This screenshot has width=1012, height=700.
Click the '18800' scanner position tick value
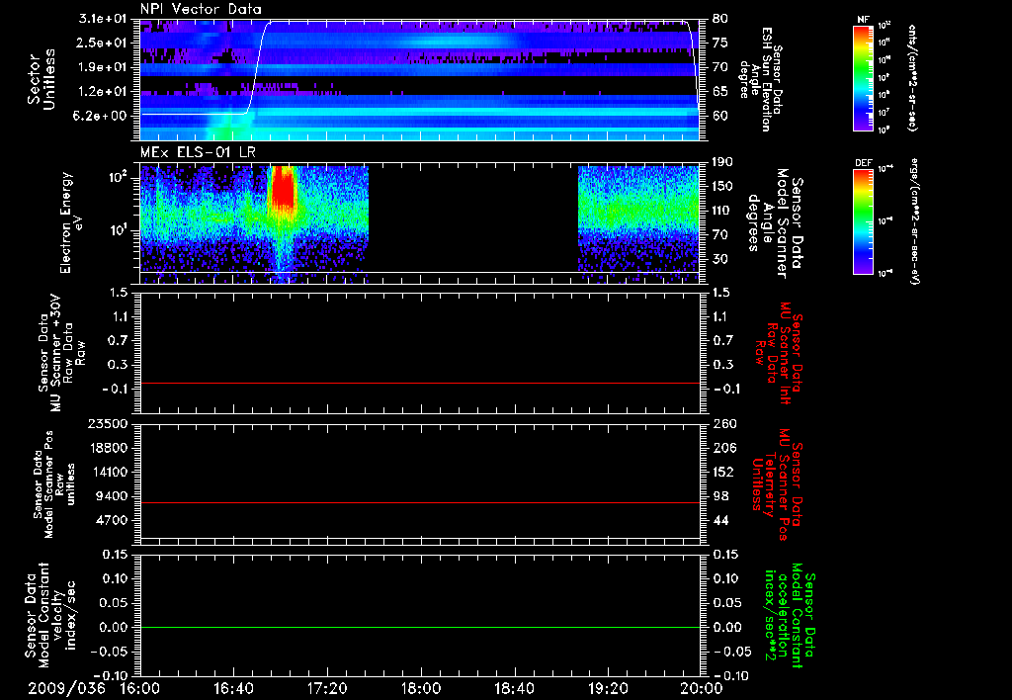108,448
